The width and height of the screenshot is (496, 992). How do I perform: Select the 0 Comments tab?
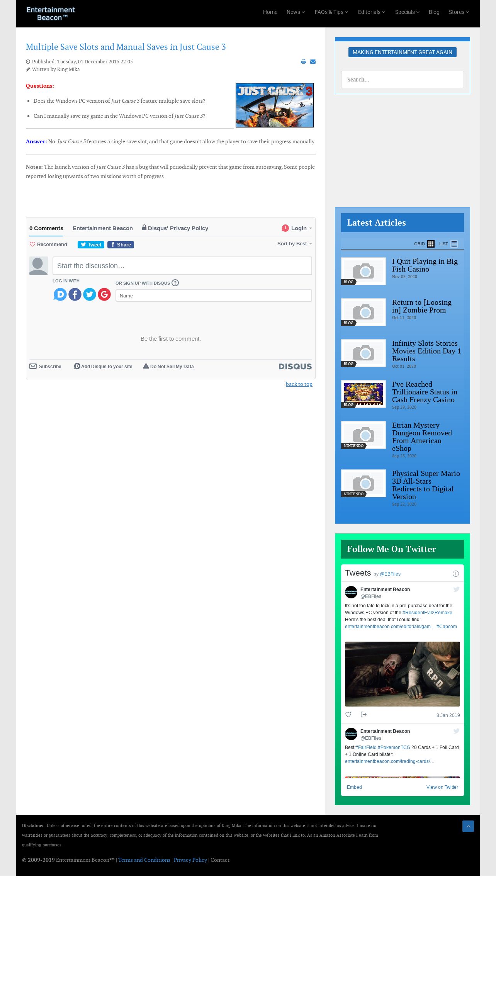[46, 228]
